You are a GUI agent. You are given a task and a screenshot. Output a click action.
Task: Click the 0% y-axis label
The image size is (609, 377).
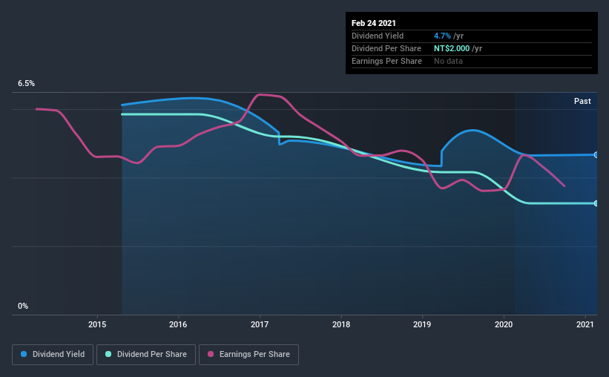click(23, 306)
